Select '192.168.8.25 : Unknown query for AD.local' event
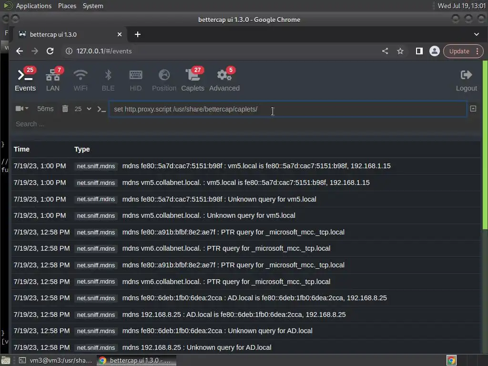Viewport: 488px width, 366px height. pos(246,347)
